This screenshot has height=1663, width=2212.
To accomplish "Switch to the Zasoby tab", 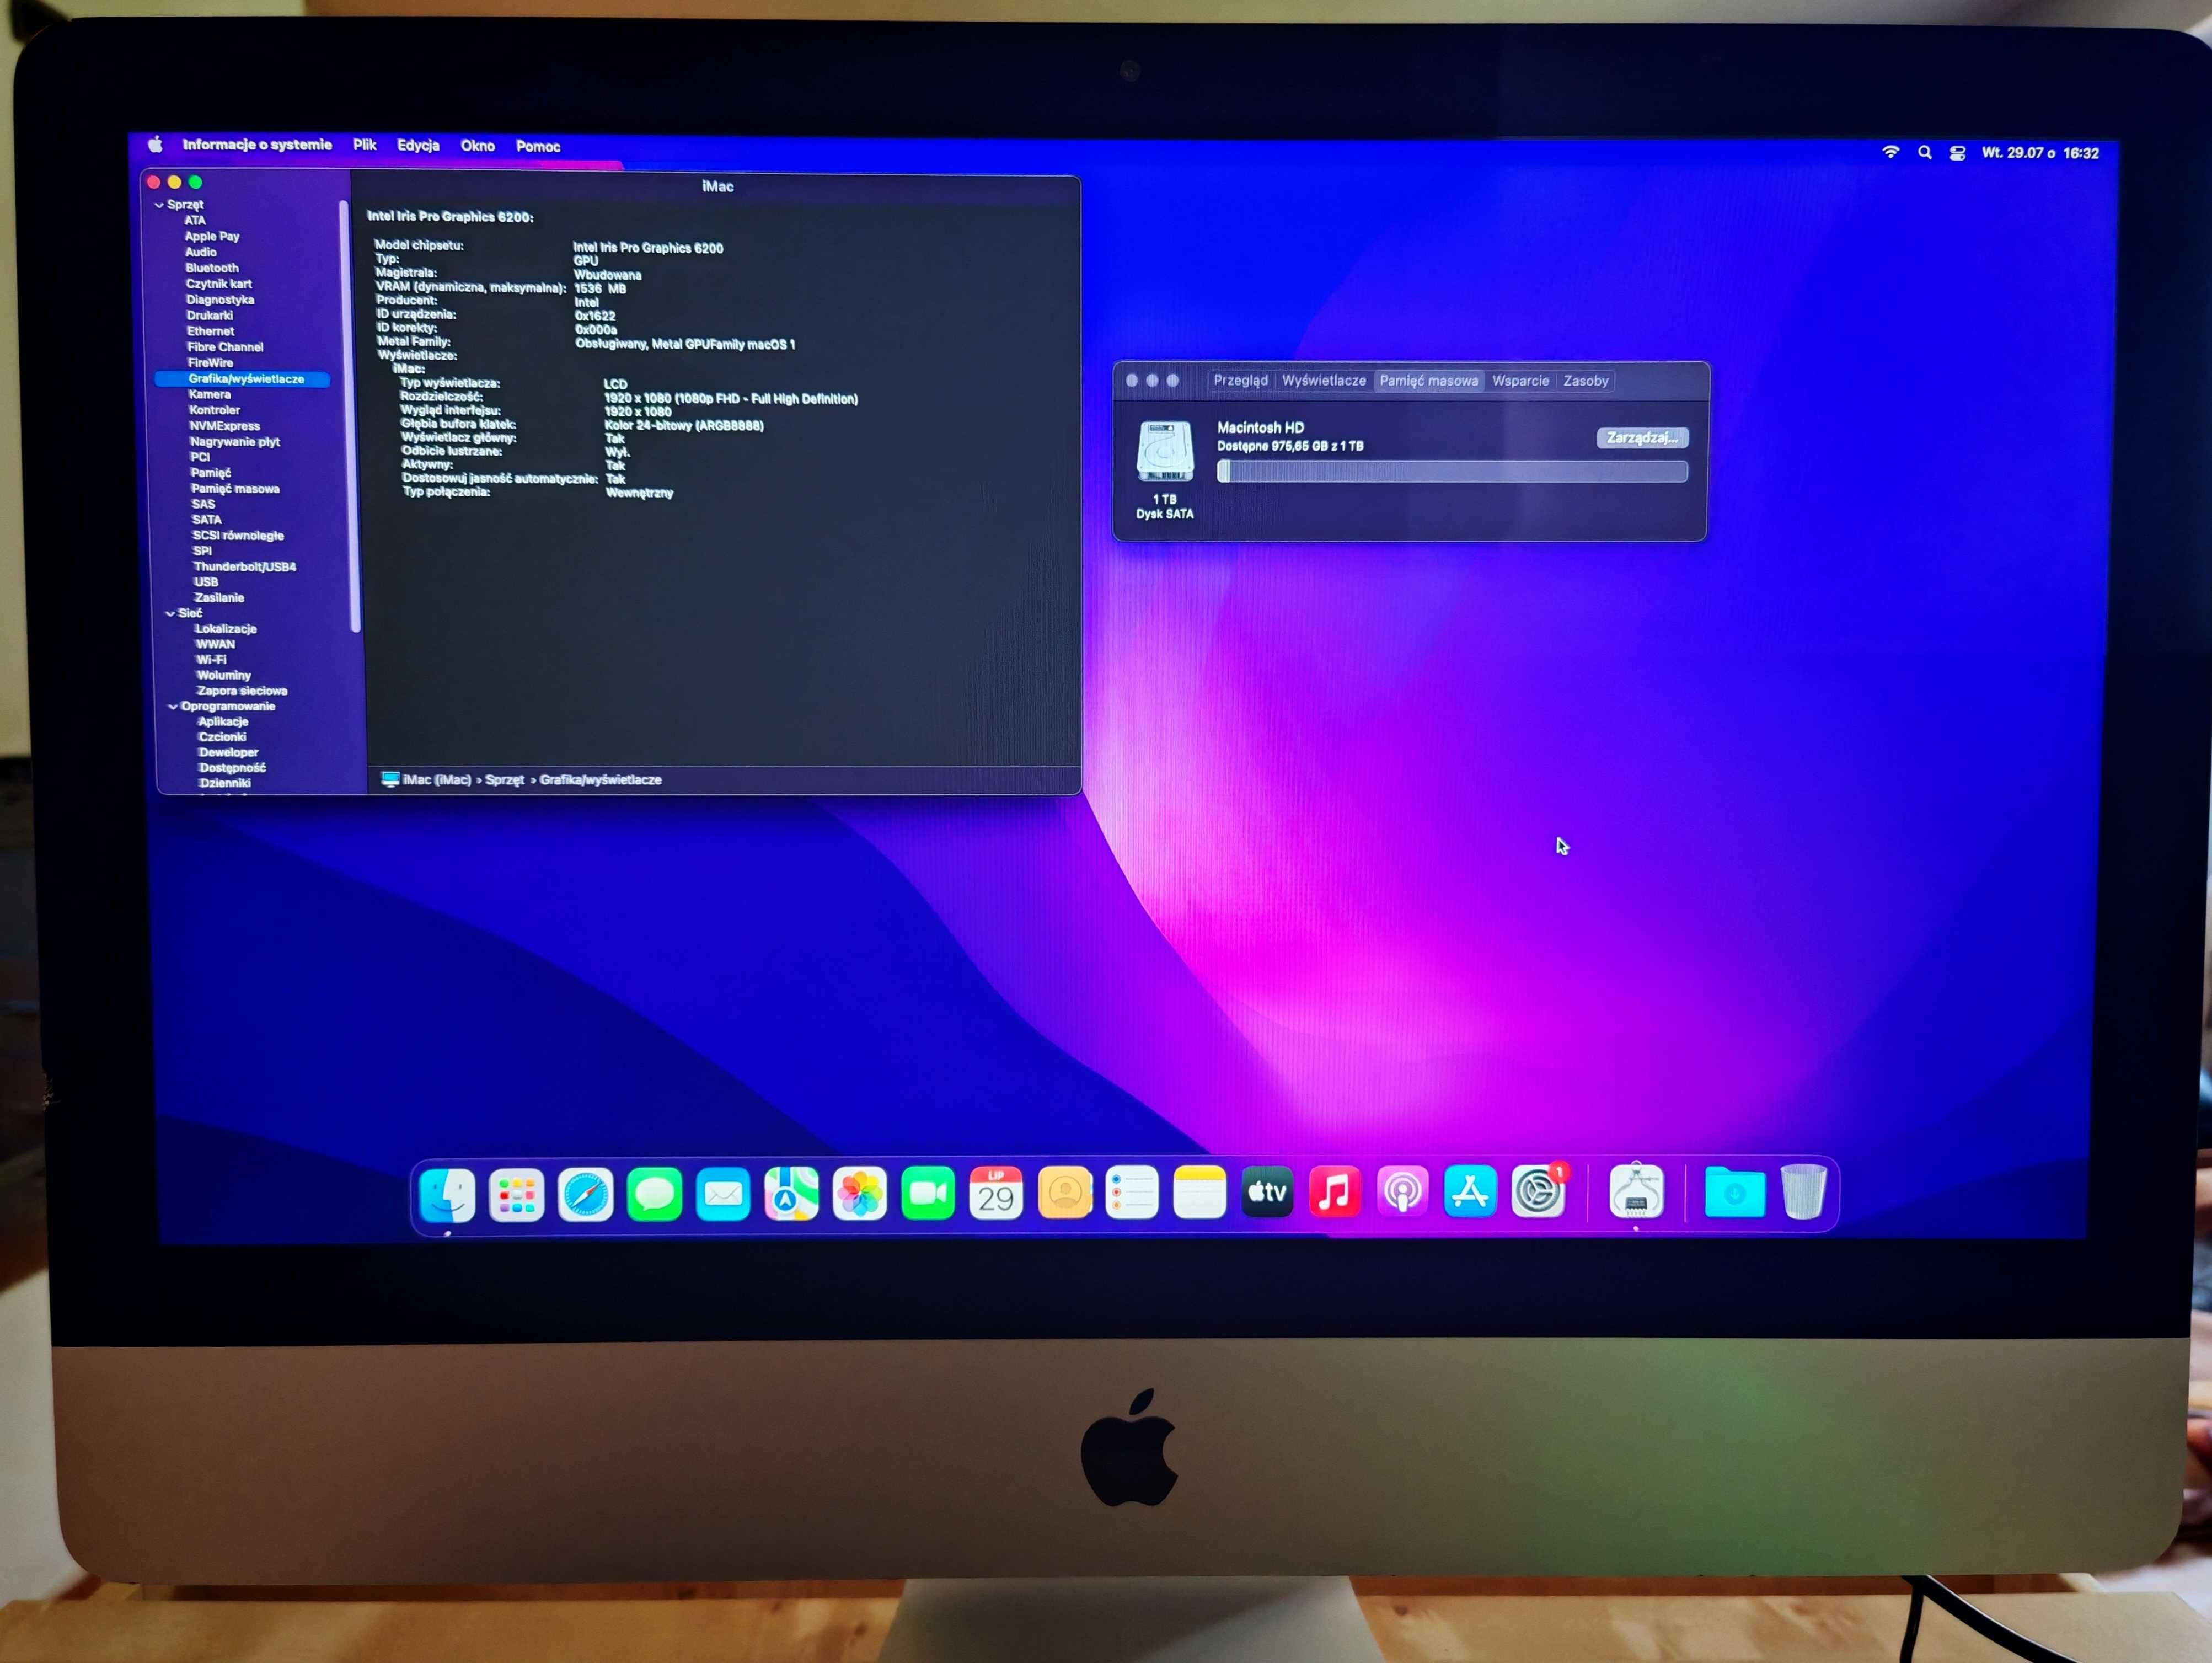I will point(1586,381).
